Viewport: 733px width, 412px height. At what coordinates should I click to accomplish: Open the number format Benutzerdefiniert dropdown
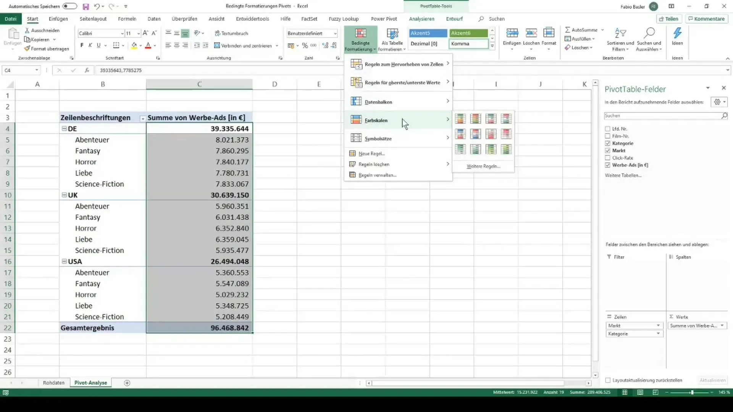(335, 34)
